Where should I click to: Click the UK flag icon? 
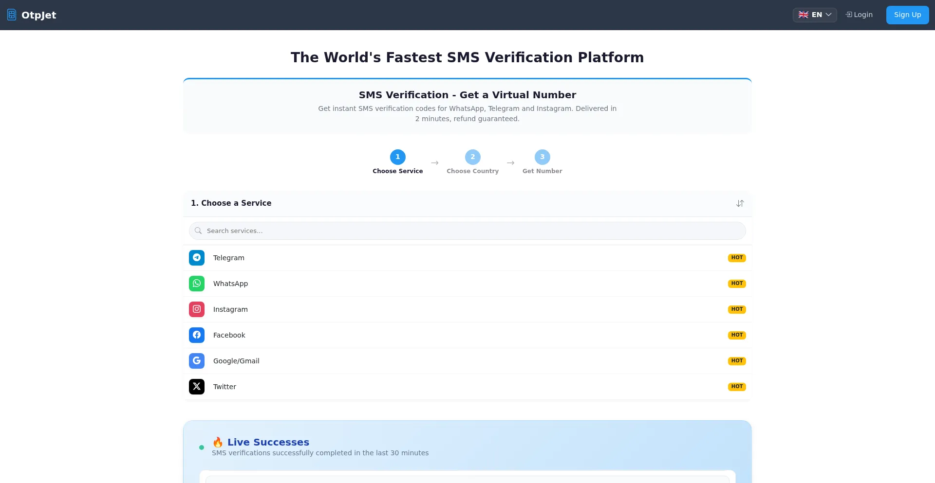point(804,15)
